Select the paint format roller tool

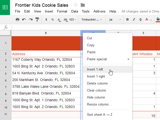pos(37,19)
